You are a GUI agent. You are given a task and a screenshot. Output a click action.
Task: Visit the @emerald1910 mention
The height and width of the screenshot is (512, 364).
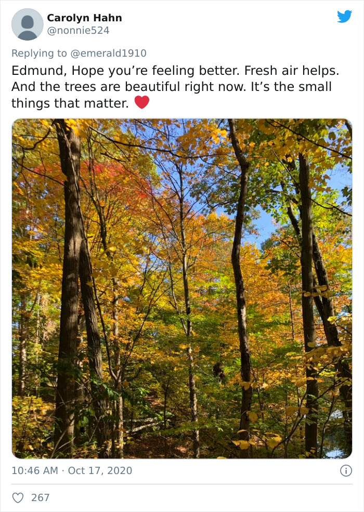coord(109,53)
